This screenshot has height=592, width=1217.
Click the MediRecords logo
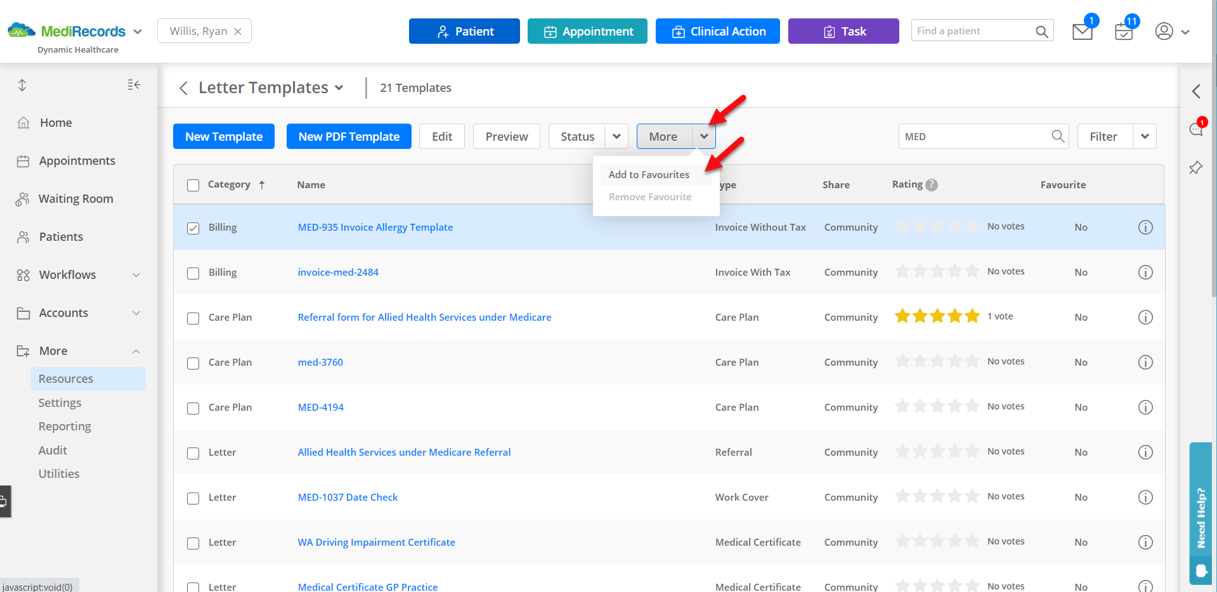67,31
